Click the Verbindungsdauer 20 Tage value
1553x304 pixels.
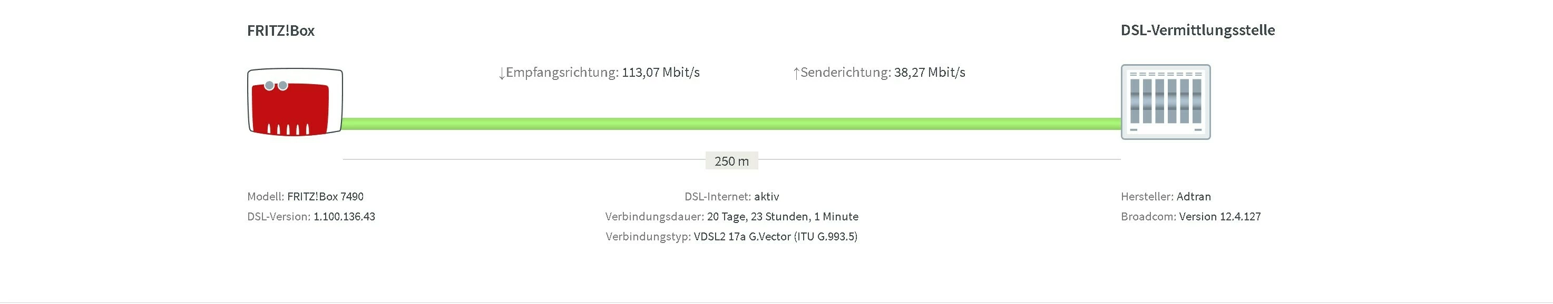point(783,216)
